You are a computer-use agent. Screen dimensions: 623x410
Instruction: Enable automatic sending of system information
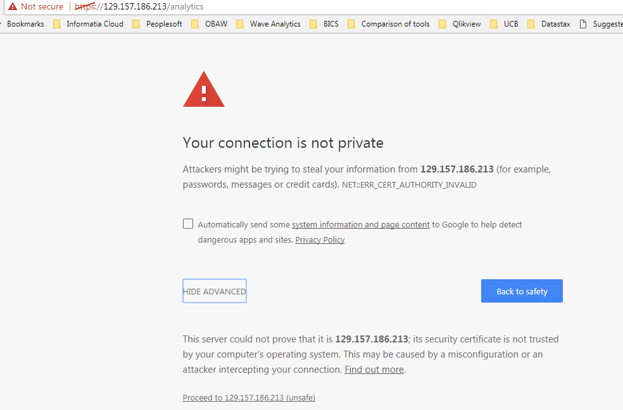coord(188,224)
